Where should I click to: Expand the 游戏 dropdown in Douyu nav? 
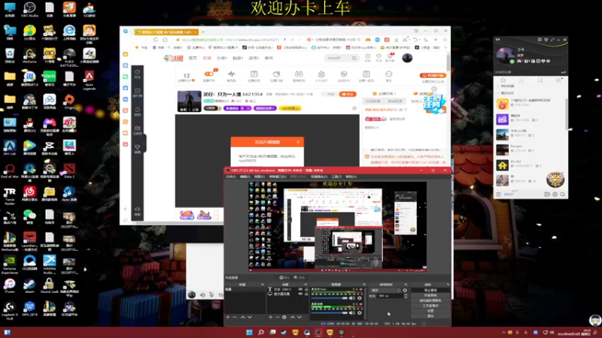pos(254,58)
